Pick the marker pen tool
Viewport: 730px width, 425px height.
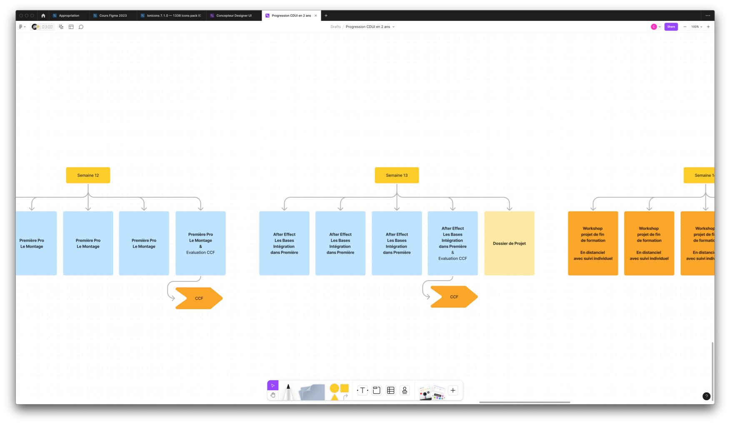[288, 392]
